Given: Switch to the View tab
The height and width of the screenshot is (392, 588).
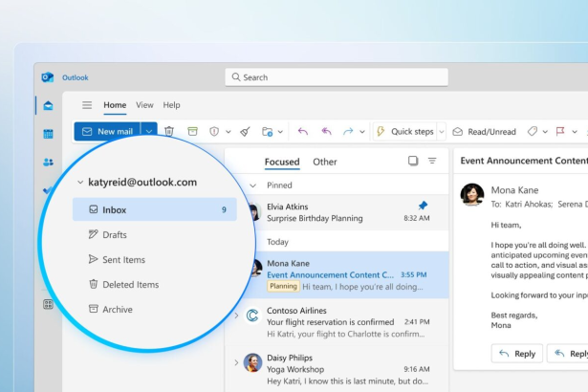Looking at the screenshot, I should point(144,105).
